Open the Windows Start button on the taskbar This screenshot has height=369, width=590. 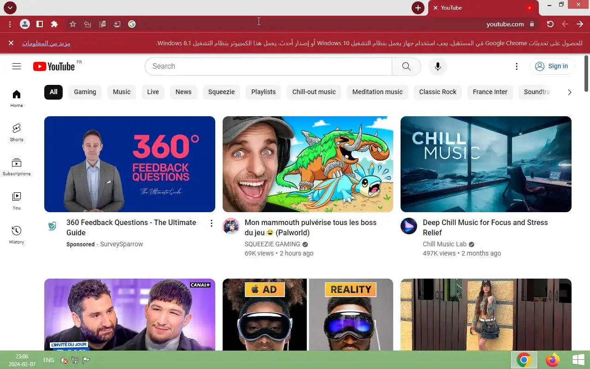tap(578, 360)
